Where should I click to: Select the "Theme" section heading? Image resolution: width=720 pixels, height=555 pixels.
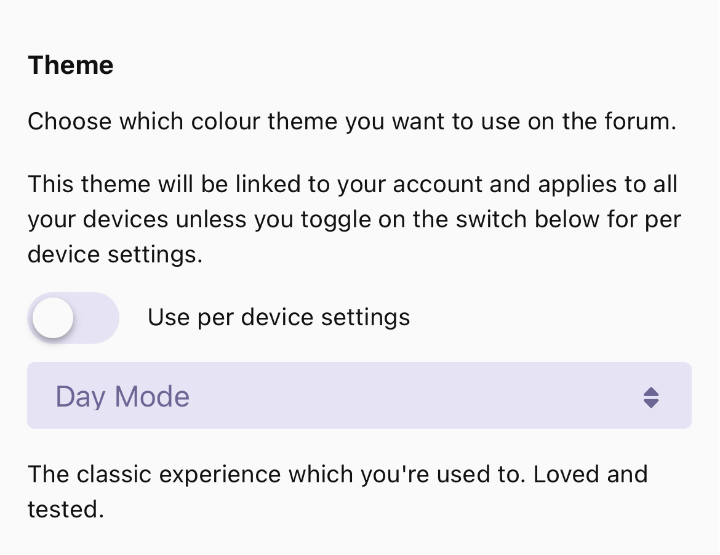coord(71,65)
